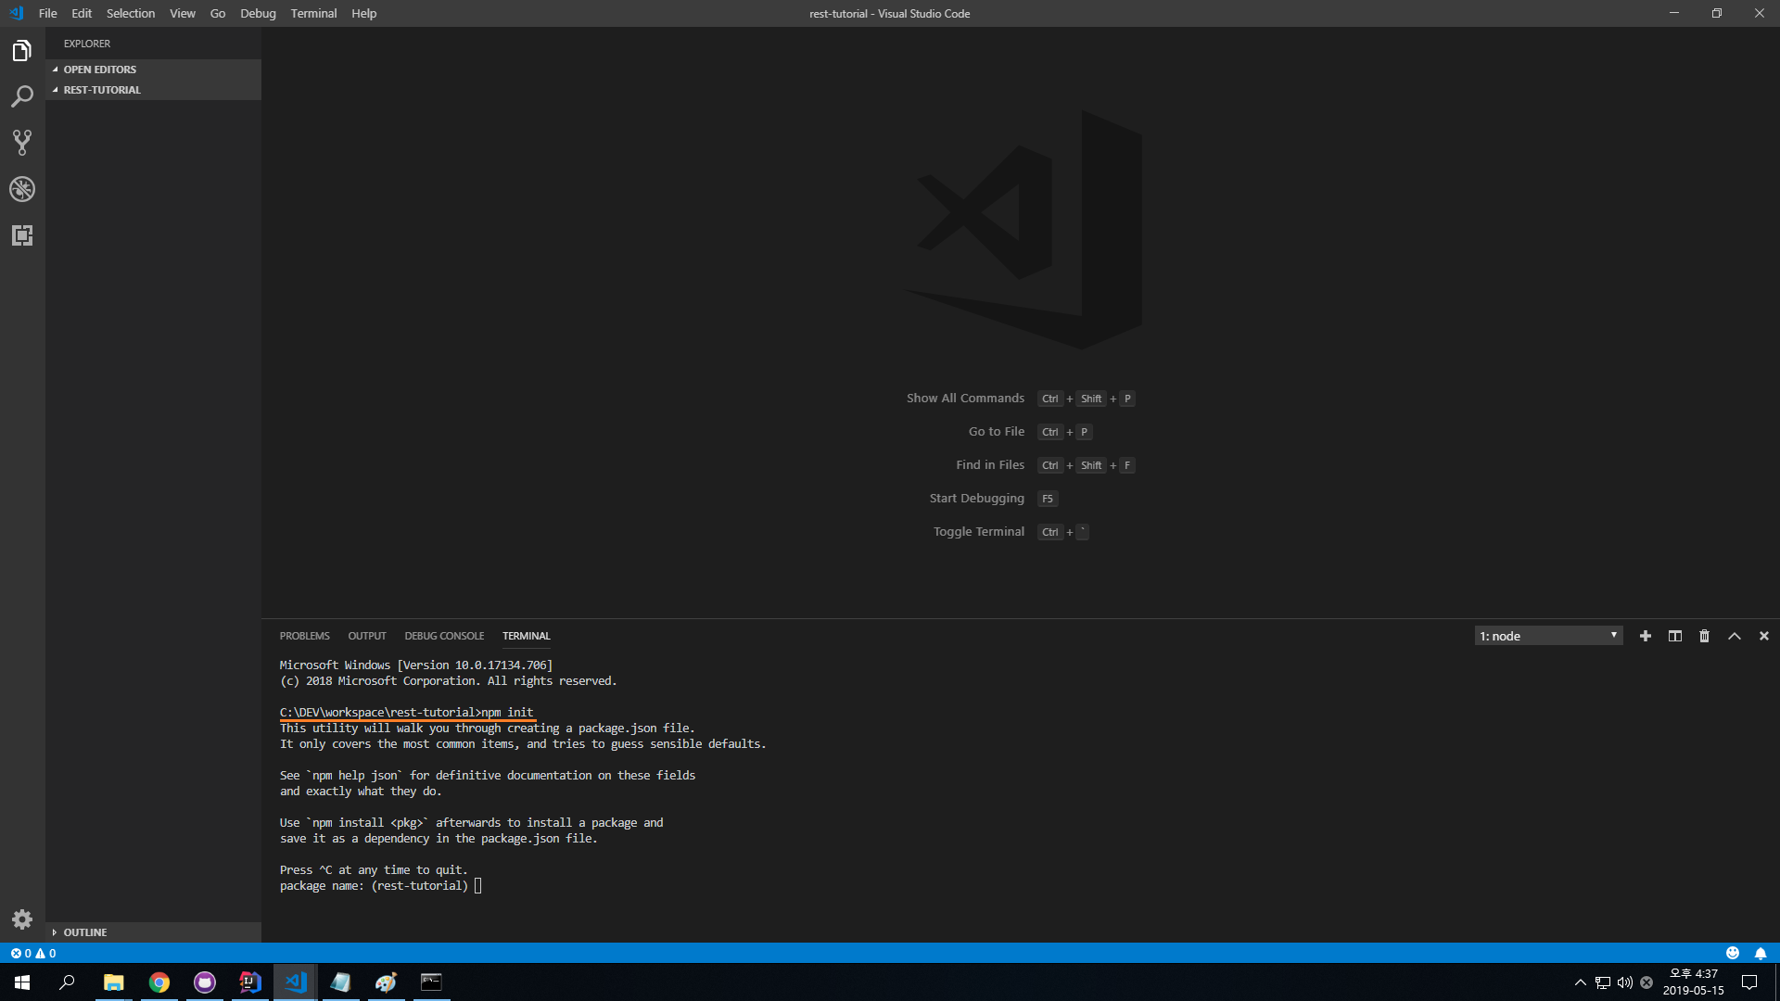Expand the Outline section
Viewport: 1780px width, 1001px height.
153,932
